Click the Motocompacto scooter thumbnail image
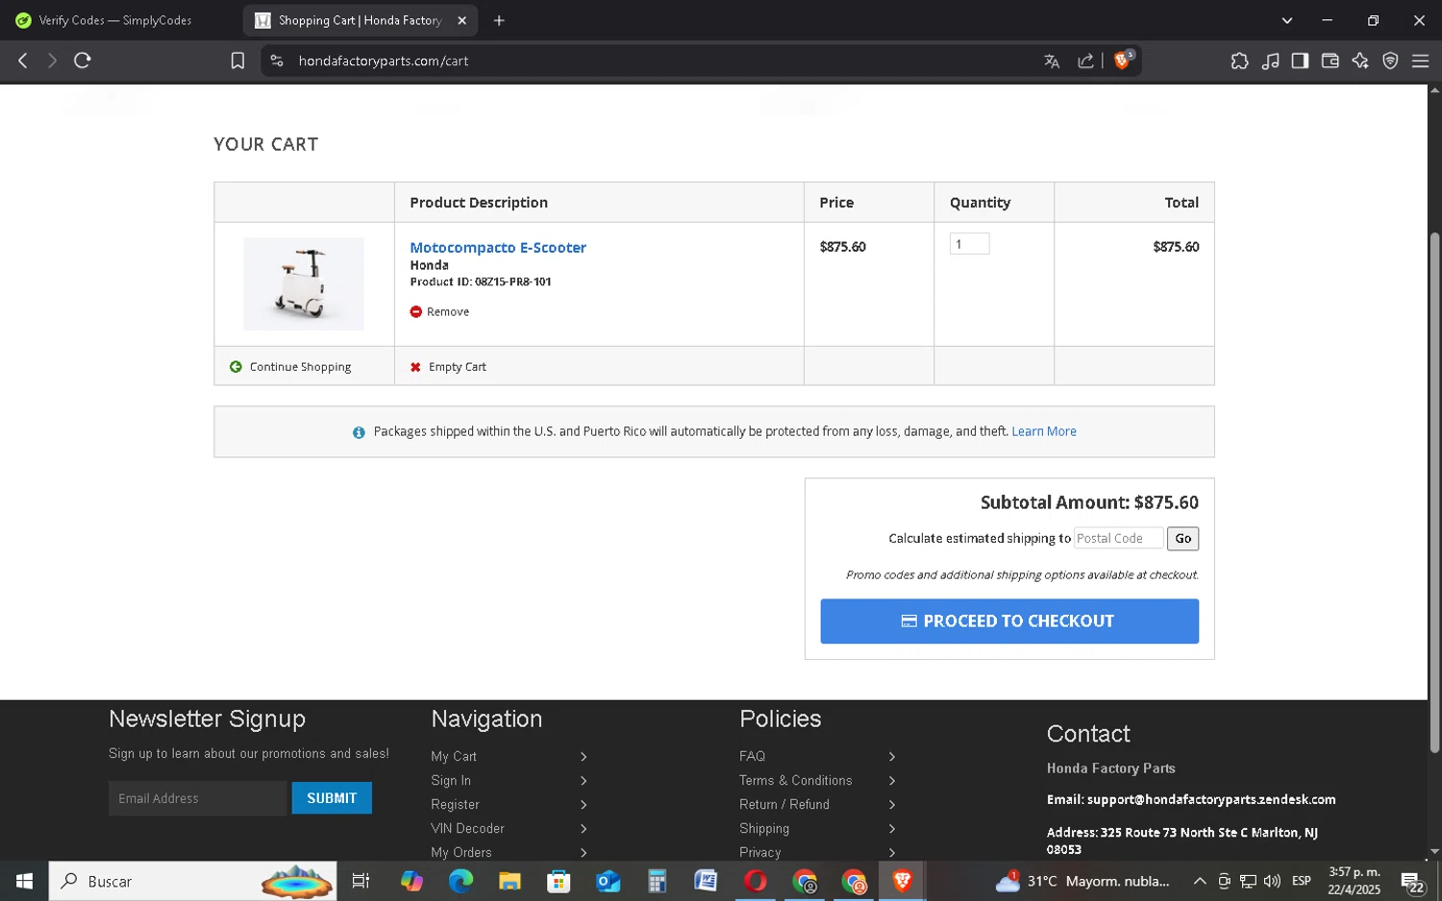 (304, 283)
